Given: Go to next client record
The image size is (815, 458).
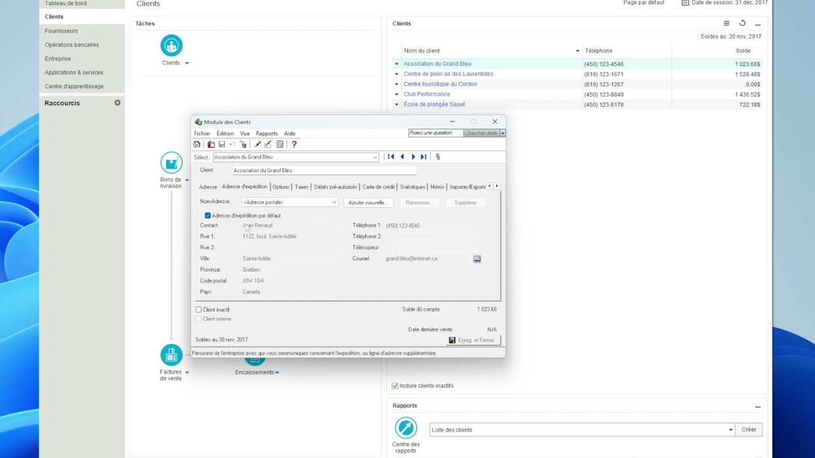Looking at the screenshot, I should tap(413, 156).
